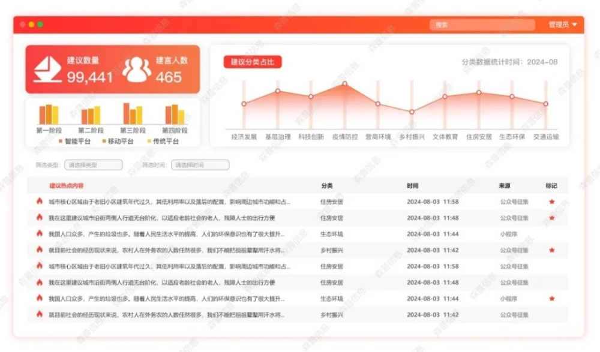Screen dimensions: 600x352
Task: Click the 建议分类占比 button
Action: pyautogui.click(x=253, y=62)
